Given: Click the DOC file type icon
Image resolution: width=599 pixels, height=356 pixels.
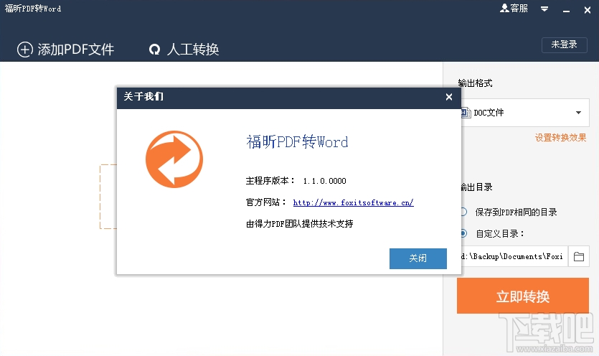Looking at the screenshot, I should (466, 113).
